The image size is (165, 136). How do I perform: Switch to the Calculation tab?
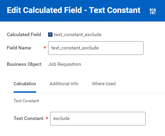pyautogui.click(x=25, y=84)
